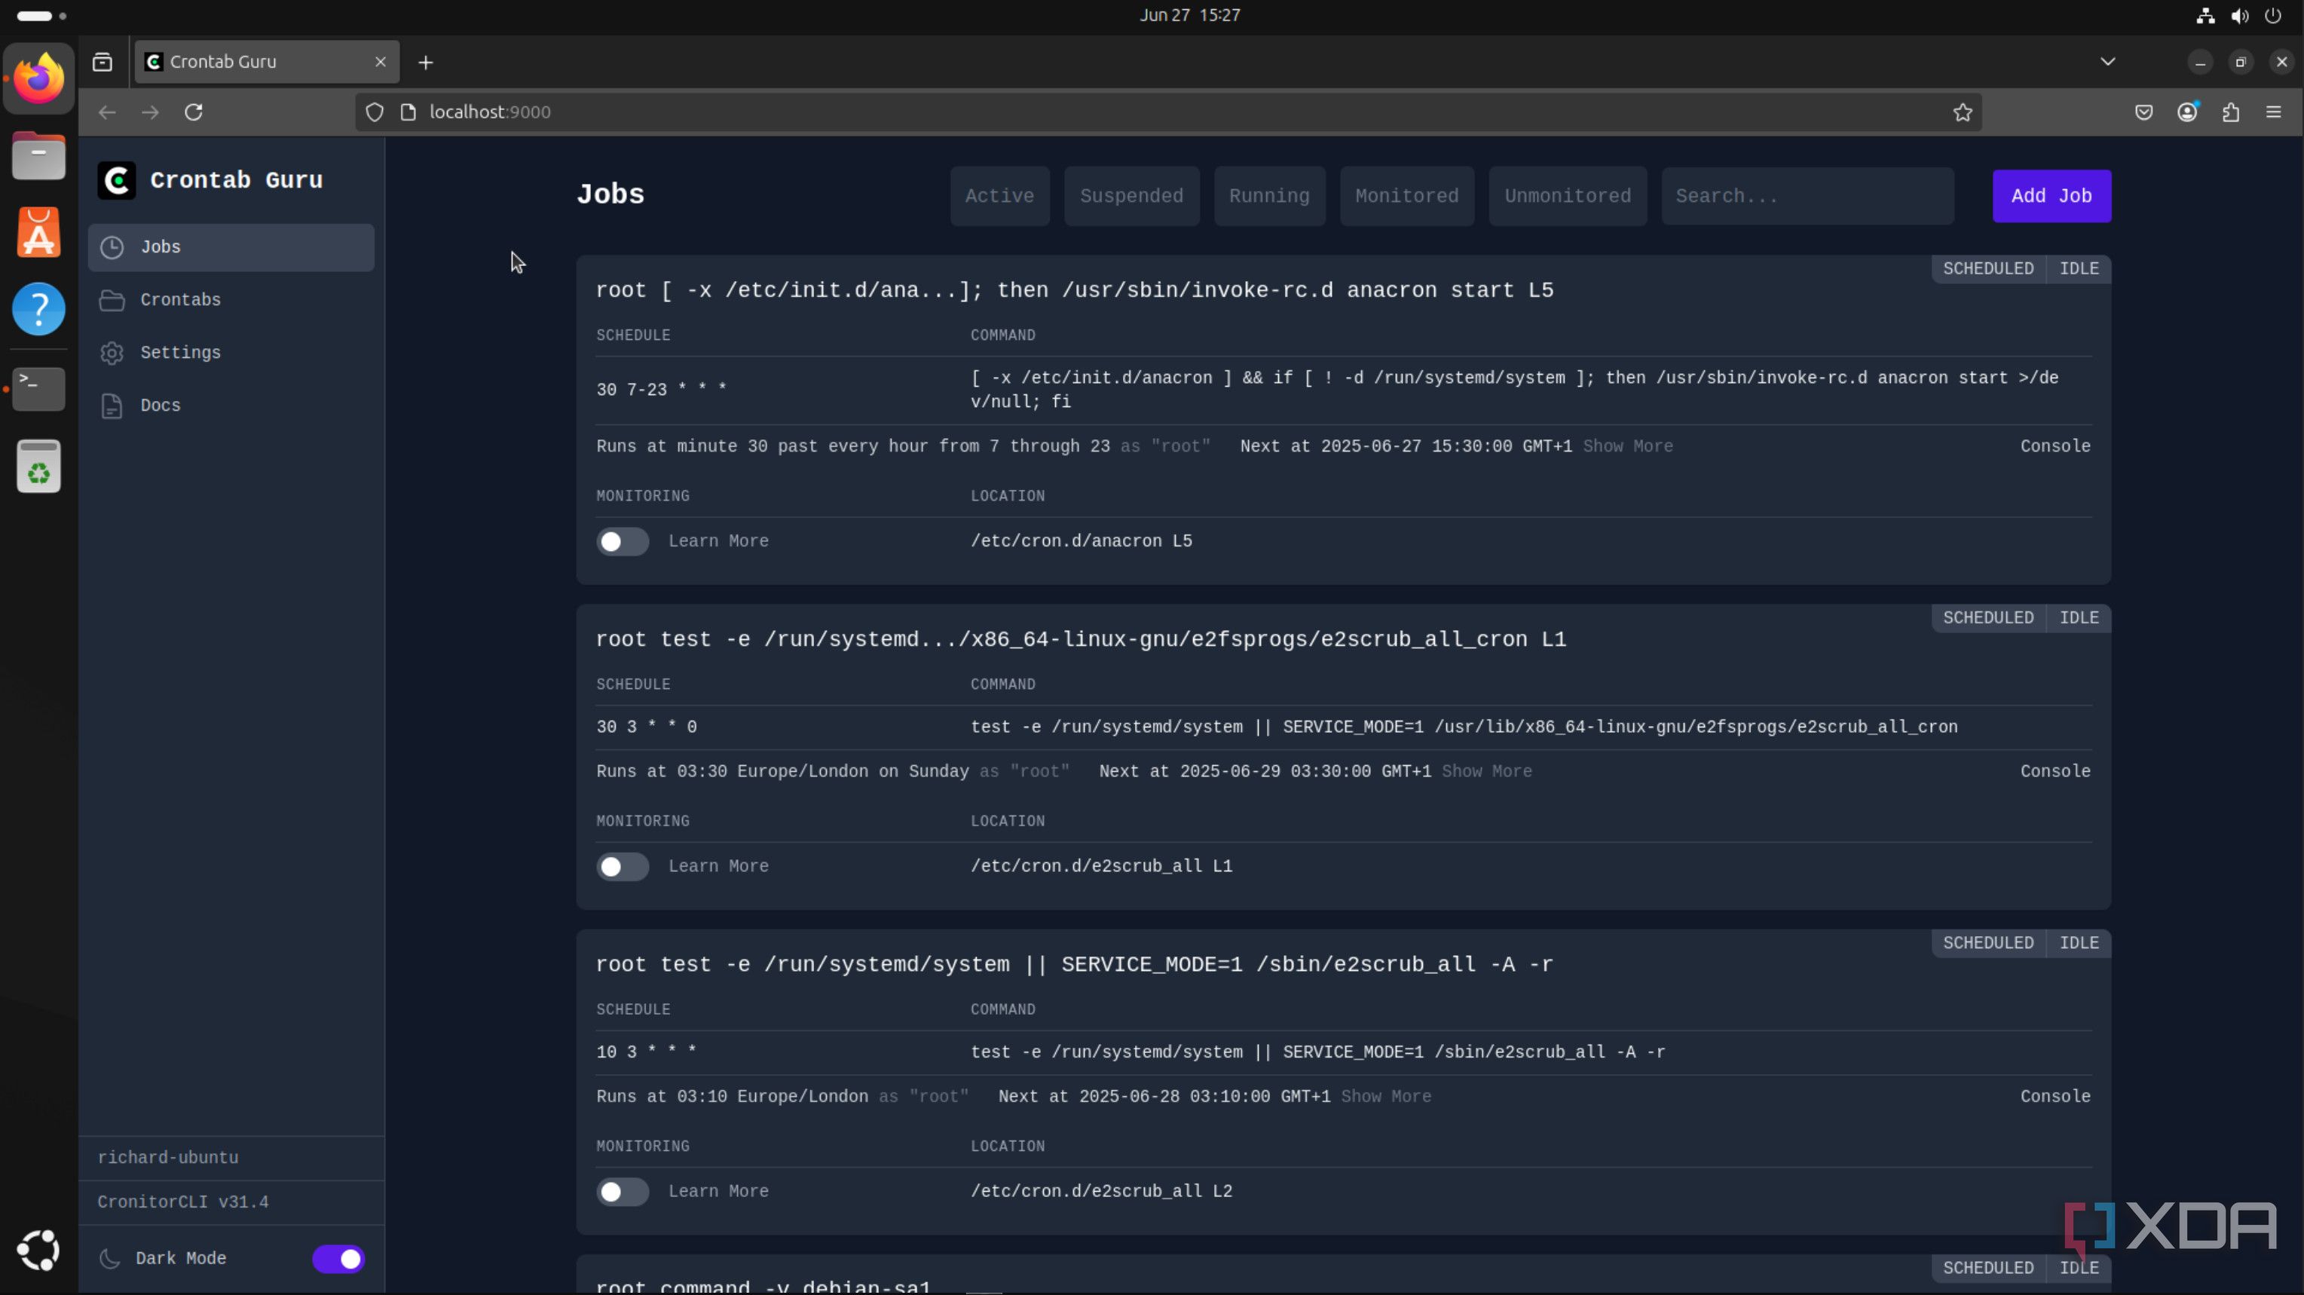Toggle Dark Mode switch off
Viewport: 2304px width, 1295px height.
(338, 1258)
